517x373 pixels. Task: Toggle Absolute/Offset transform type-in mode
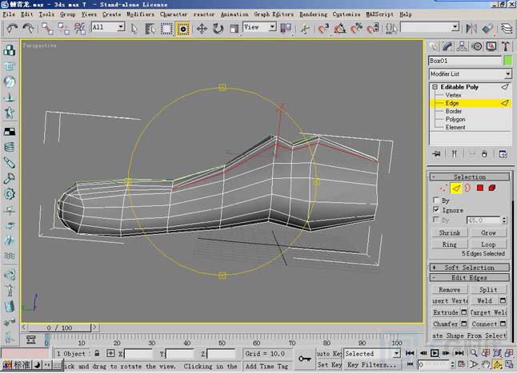click(110, 353)
